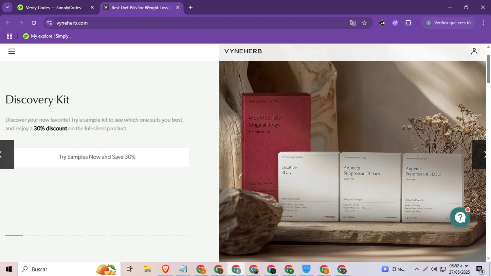Viewport: 491px width, 276px height.
Task: Open a new browser tab
Action: tap(191, 8)
